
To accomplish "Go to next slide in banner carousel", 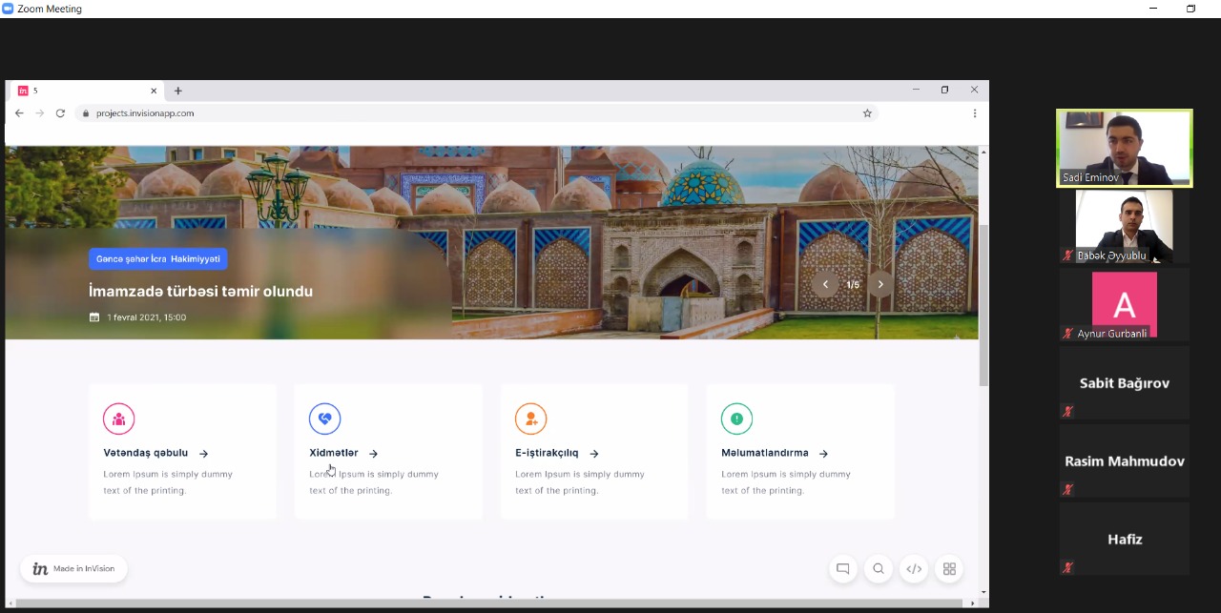I will pyautogui.click(x=880, y=284).
